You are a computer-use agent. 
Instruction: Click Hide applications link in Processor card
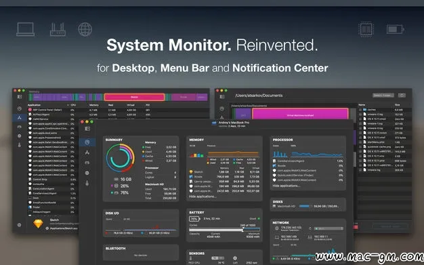click(x=286, y=186)
